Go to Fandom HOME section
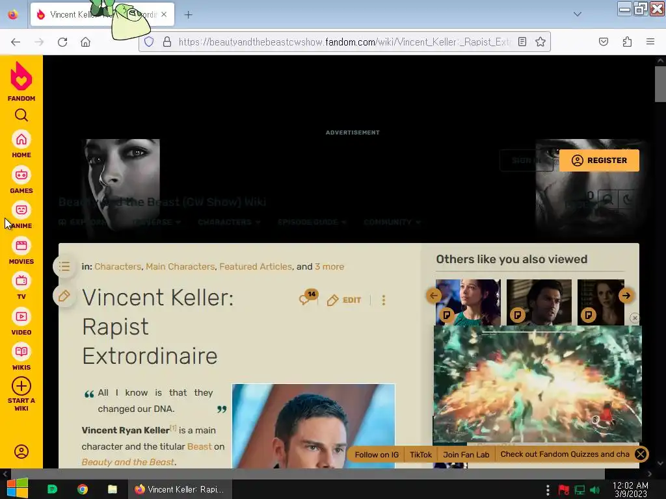The image size is (666, 499). pyautogui.click(x=21, y=144)
